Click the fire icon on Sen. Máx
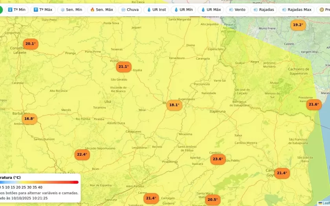 tap(92, 10)
